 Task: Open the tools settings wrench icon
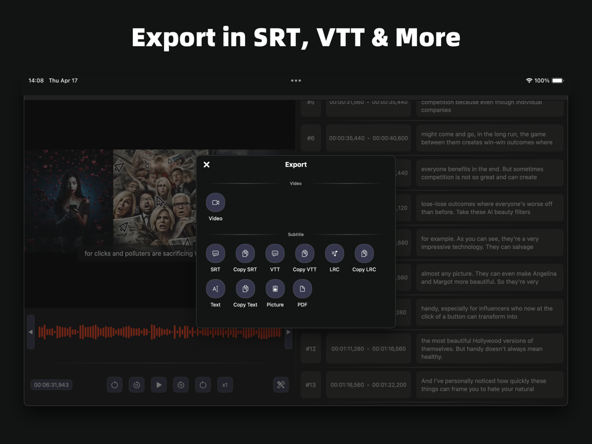point(281,384)
